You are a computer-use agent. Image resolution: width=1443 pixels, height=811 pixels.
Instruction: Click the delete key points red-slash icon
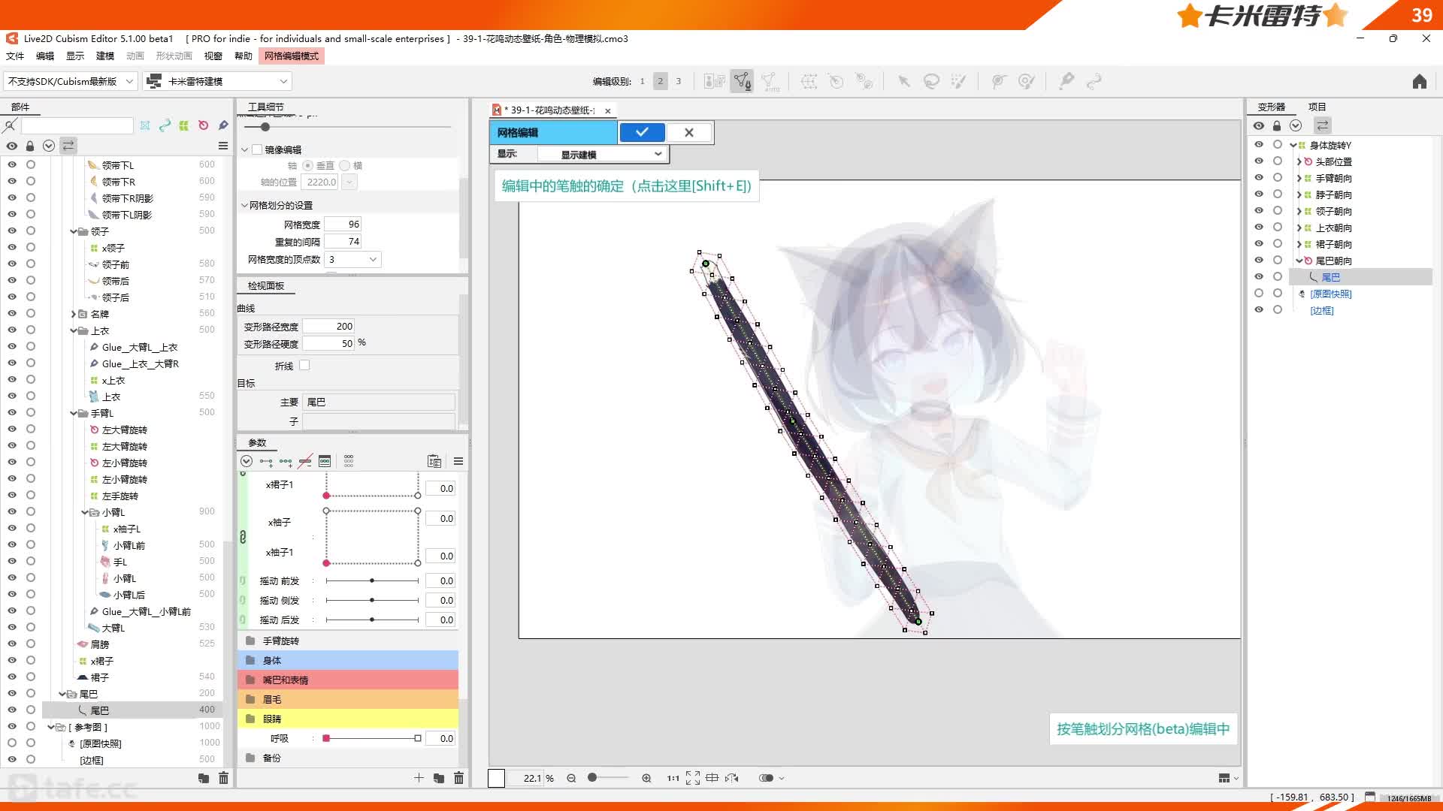coord(305,461)
